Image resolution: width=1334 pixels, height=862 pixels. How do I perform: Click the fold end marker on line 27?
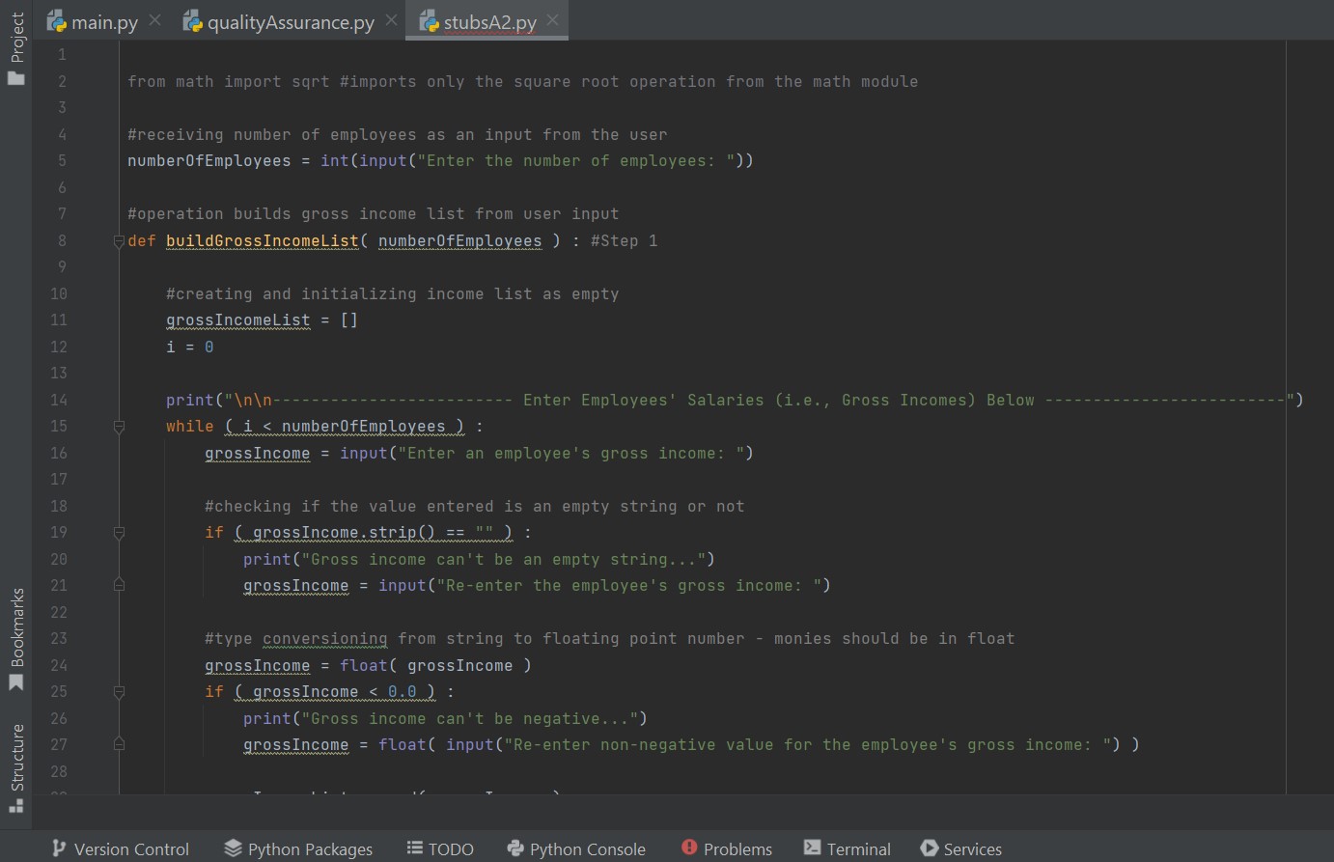[119, 744]
